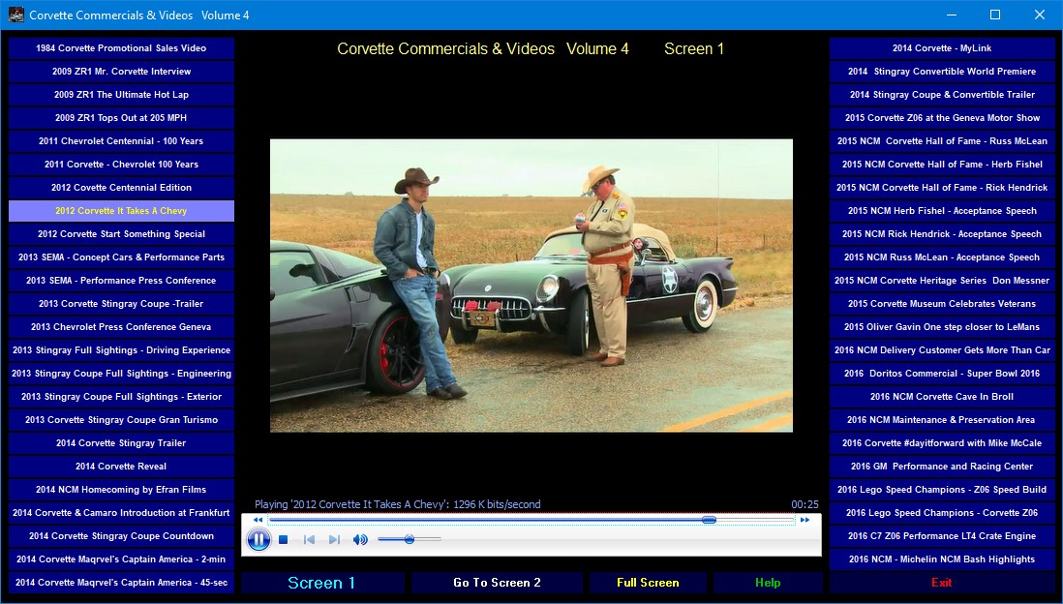
Task: Play 2013 Corvette Stingray Coupe Gran Turismo
Action: tap(121, 420)
